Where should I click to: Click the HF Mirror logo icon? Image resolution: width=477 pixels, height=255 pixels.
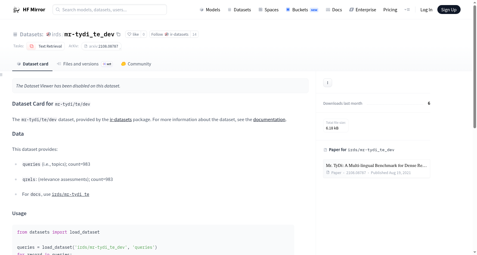16,10
